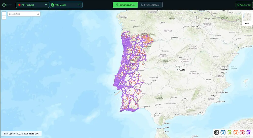Click the Málaga city label
Viewport: 253px width, 138px height.
pyautogui.click(x=178, y=114)
